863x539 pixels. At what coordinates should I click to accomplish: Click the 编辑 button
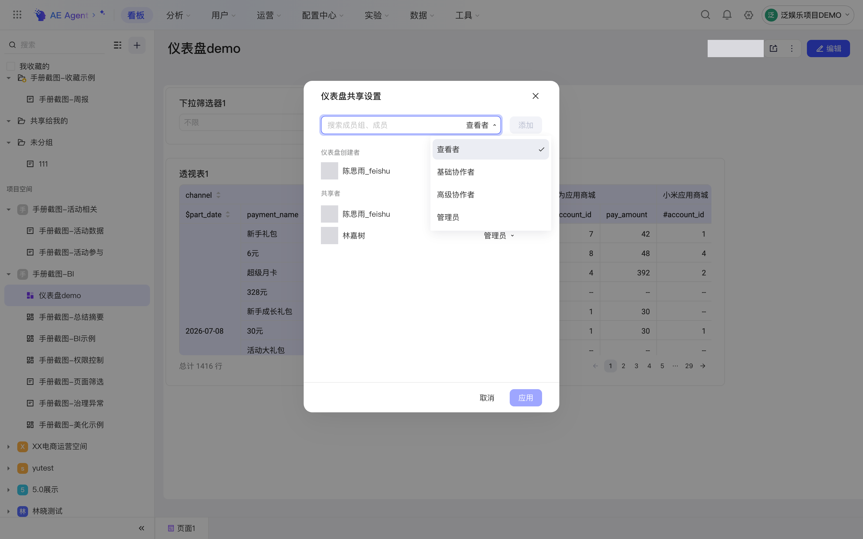click(x=828, y=49)
